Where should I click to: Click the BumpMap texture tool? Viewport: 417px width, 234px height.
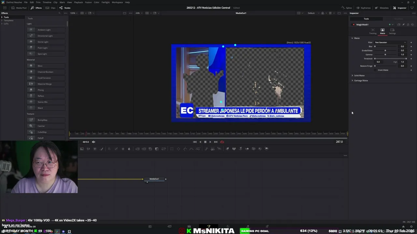click(46, 120)
